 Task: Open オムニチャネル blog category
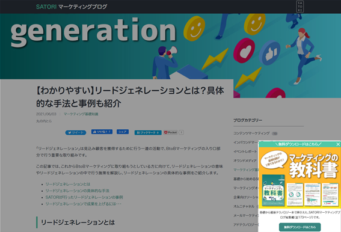[244, 206]
